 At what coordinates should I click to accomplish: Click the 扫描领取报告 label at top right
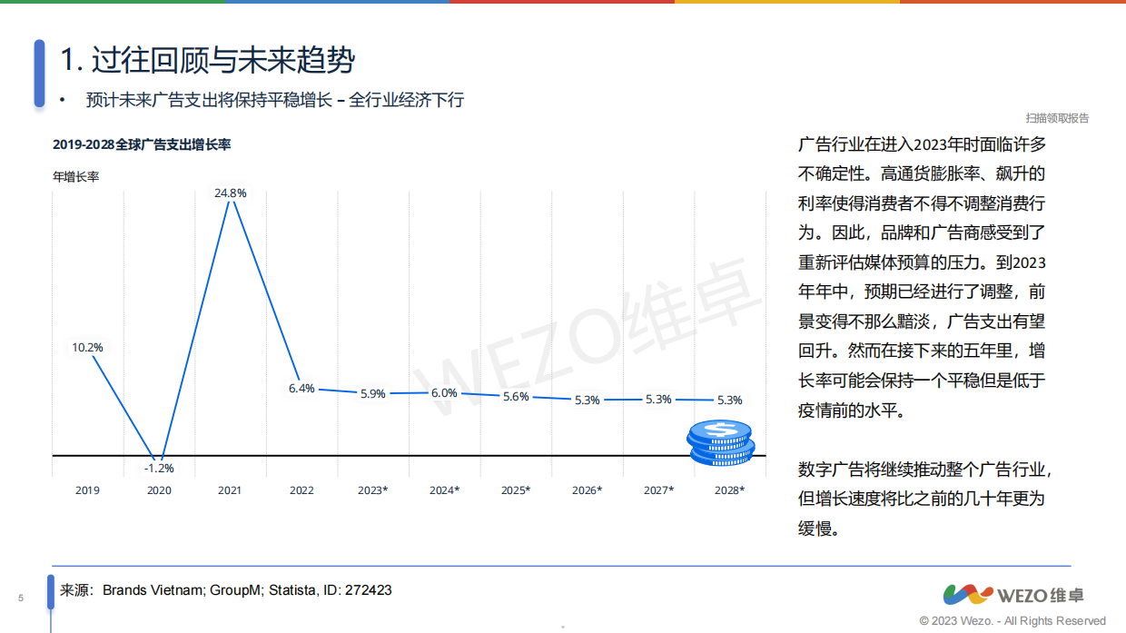click(x=1059, y=118)
